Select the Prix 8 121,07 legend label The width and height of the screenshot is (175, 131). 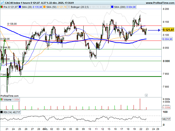tap(10, 7)
